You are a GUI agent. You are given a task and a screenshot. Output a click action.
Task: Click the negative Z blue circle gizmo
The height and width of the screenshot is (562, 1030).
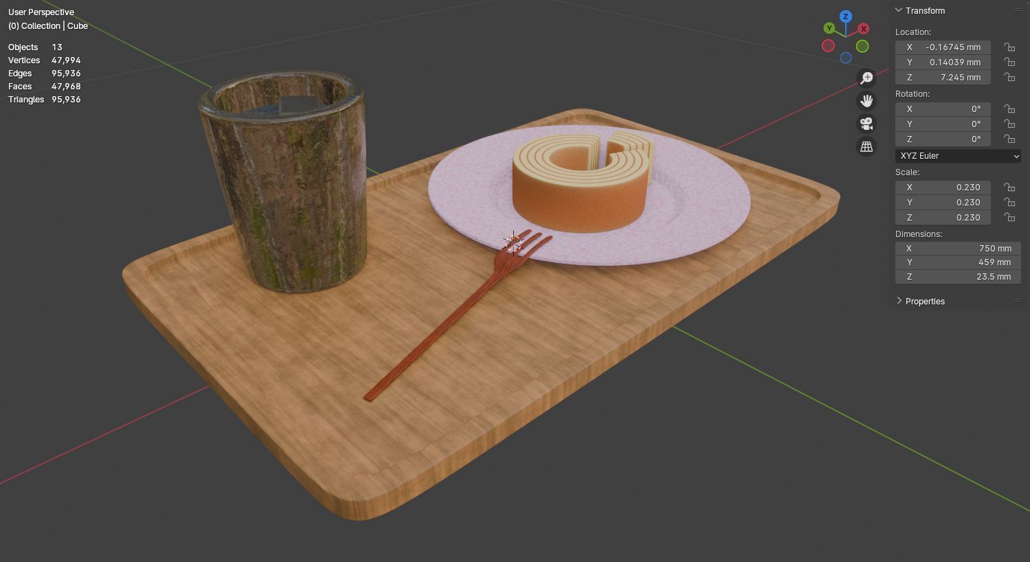point(846,58)
